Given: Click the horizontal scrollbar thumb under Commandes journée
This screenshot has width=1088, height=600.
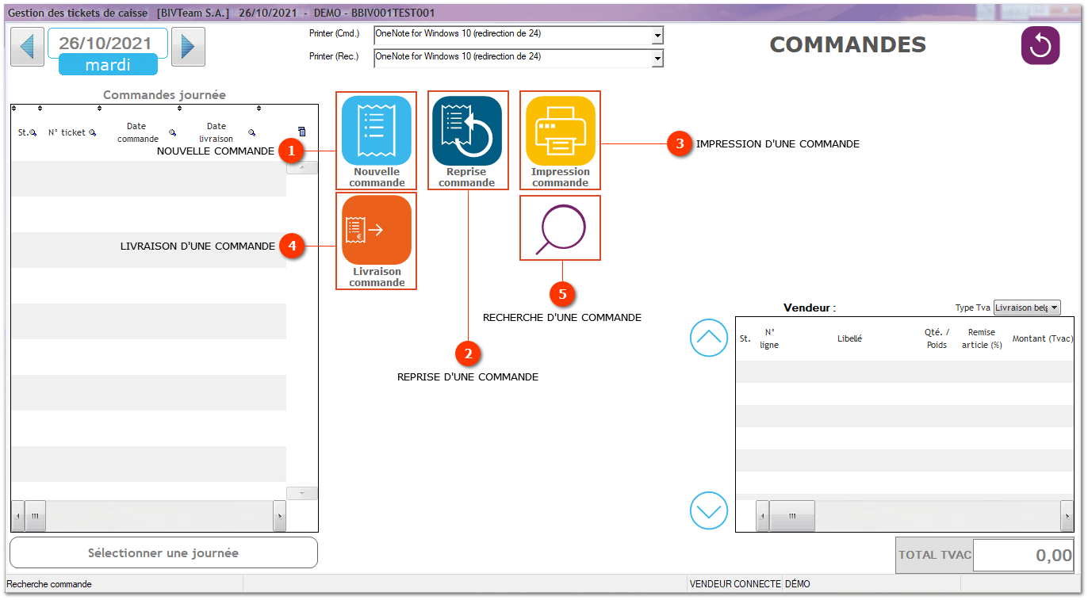Looking at the screenshot, I should click(35, 516).
